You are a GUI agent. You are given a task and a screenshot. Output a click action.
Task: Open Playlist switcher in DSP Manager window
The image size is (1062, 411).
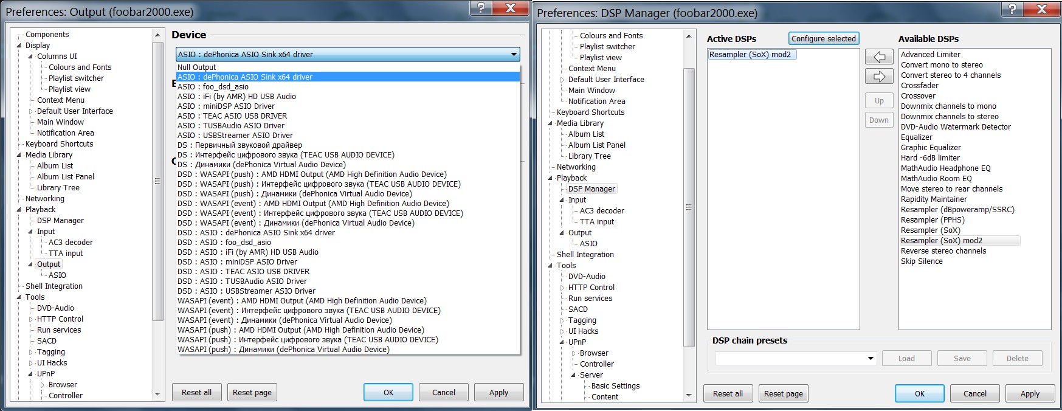click(607, 47)
